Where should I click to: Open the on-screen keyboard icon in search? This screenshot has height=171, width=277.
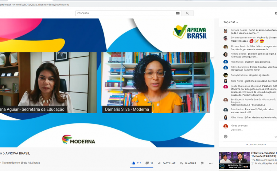(177, 13)
